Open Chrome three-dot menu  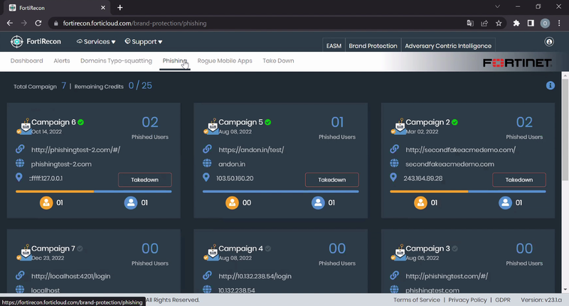pyautogui.click(x=559, y=23)
